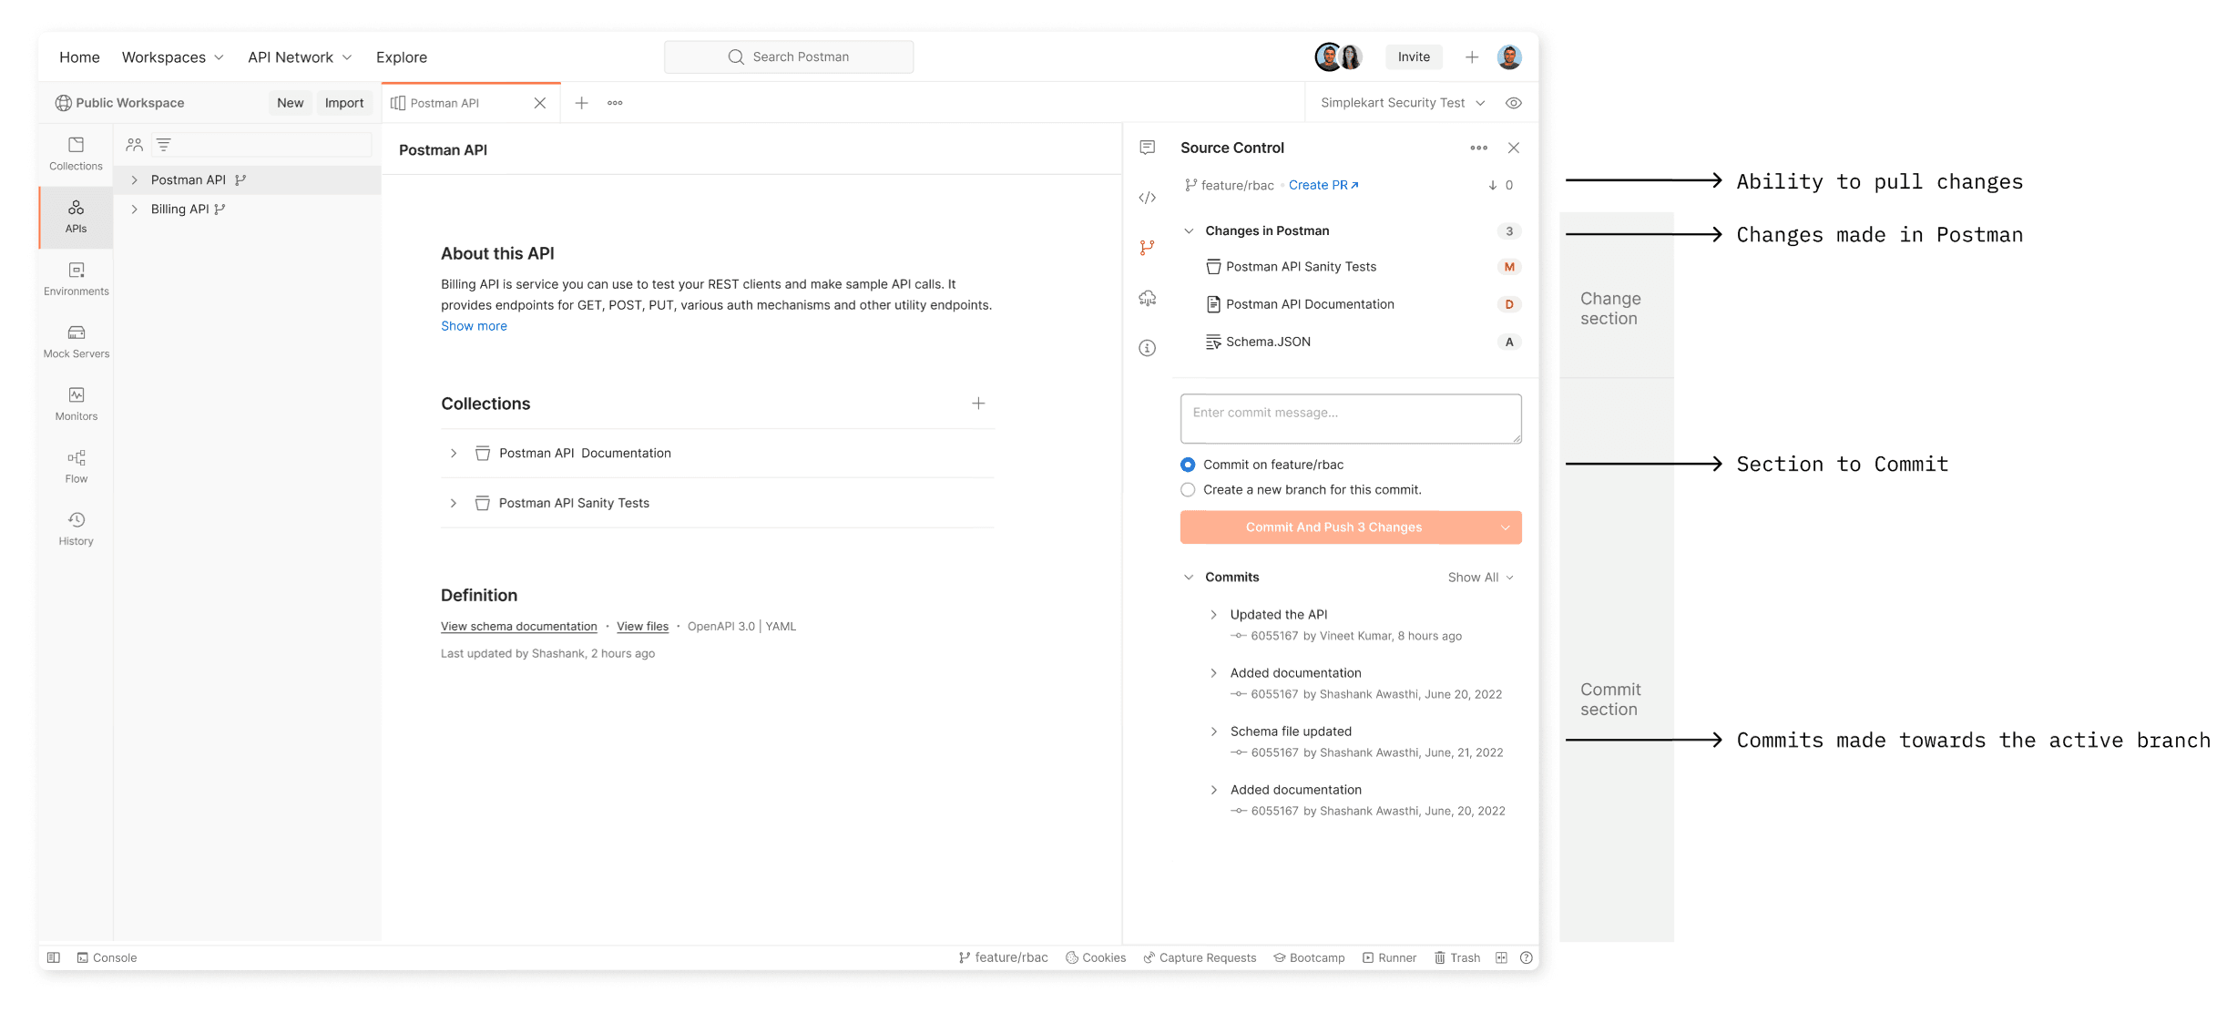The height and width of the screenshot is (1013, 2237).
Task: Select Create a new branch radio option
Action: [x=1188, y=490]
